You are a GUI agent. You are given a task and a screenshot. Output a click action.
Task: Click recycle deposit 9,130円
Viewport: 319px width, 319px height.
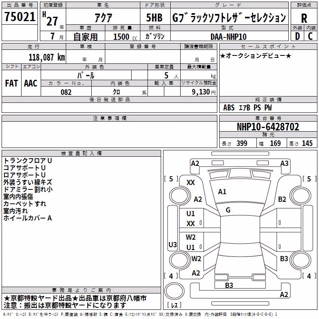point(204,92)
